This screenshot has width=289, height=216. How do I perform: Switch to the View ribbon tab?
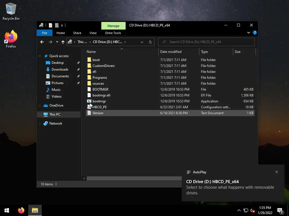93,33
